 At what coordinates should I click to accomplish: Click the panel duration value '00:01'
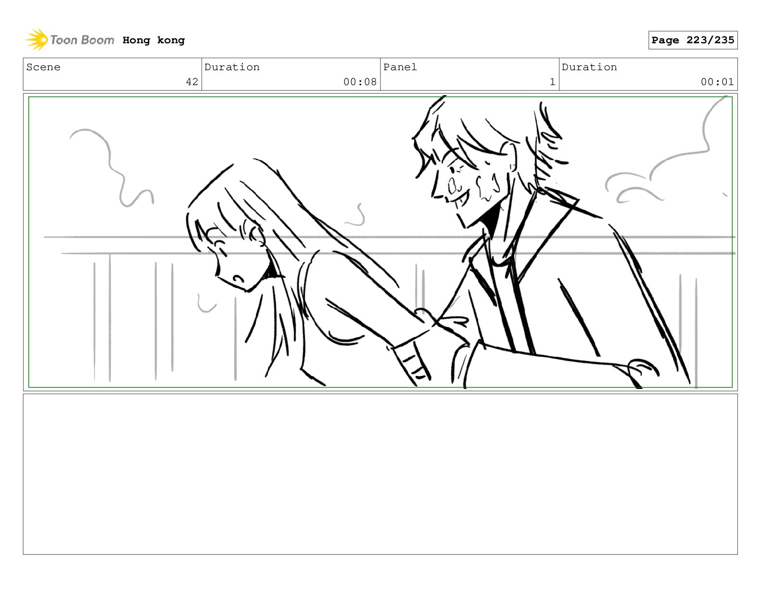(x=717, y=82)
